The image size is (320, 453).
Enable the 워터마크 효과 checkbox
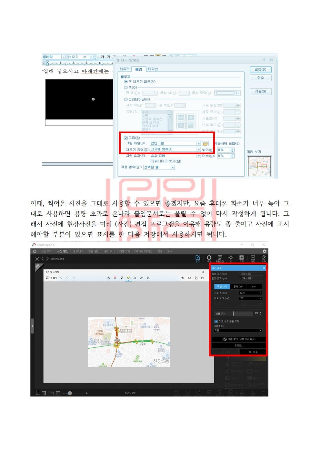pyautogui.click(x=152, y=161)
